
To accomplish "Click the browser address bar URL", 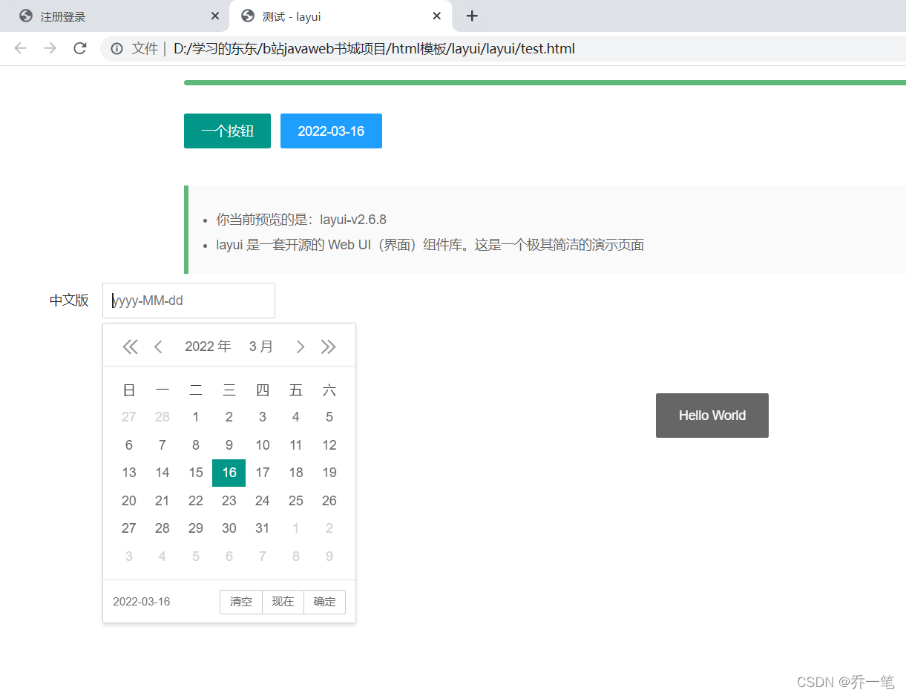I will coord(374,49).
